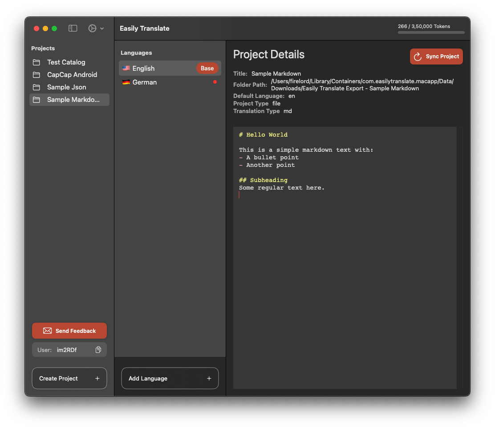Click the 266 / 3,50,000 Tokens label
This screenshot has width=495, height=429.
pyautogui.click(x=424, y=26)
